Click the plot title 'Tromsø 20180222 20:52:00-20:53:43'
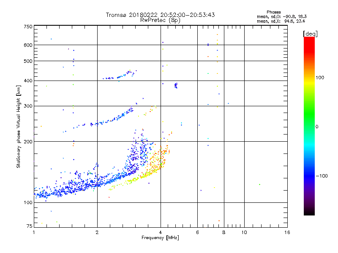The height and width of the screenshot is (253, 338). pos(160,15)
